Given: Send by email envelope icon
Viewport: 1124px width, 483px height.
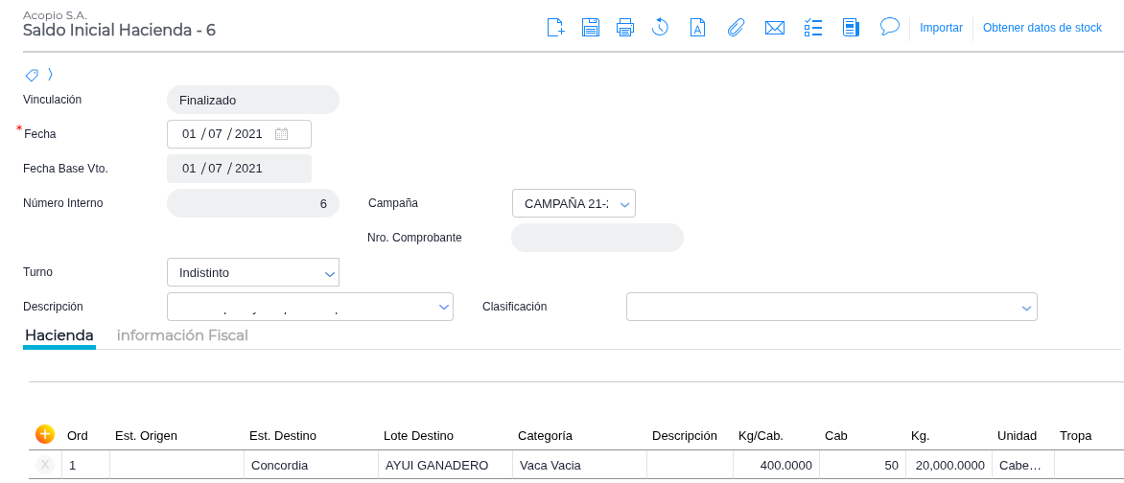Looking at the screenshot, I should [x=775, y=28].
